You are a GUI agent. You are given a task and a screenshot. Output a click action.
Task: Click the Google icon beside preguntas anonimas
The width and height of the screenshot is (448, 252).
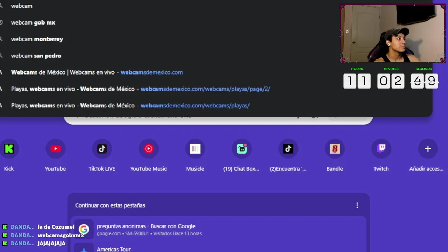click(x=84, y=229)
